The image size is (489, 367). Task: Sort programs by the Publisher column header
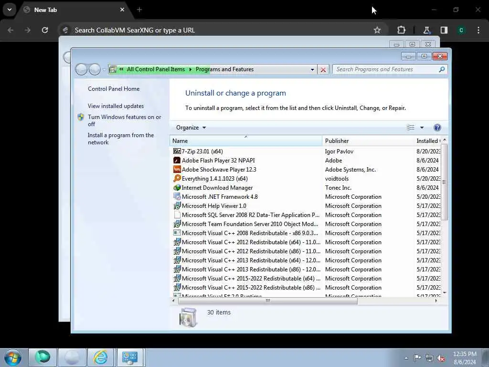[x=368, y=141]
